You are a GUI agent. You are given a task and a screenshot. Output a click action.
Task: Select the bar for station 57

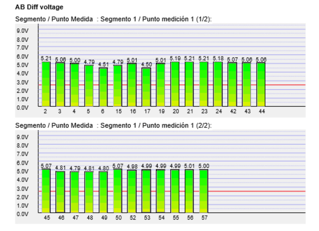(204, 191)
